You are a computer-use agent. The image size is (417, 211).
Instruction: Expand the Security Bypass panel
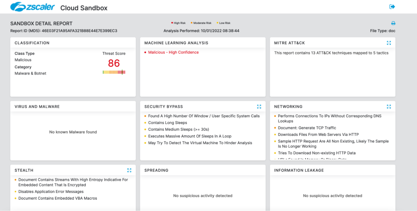tap(259, 106)
